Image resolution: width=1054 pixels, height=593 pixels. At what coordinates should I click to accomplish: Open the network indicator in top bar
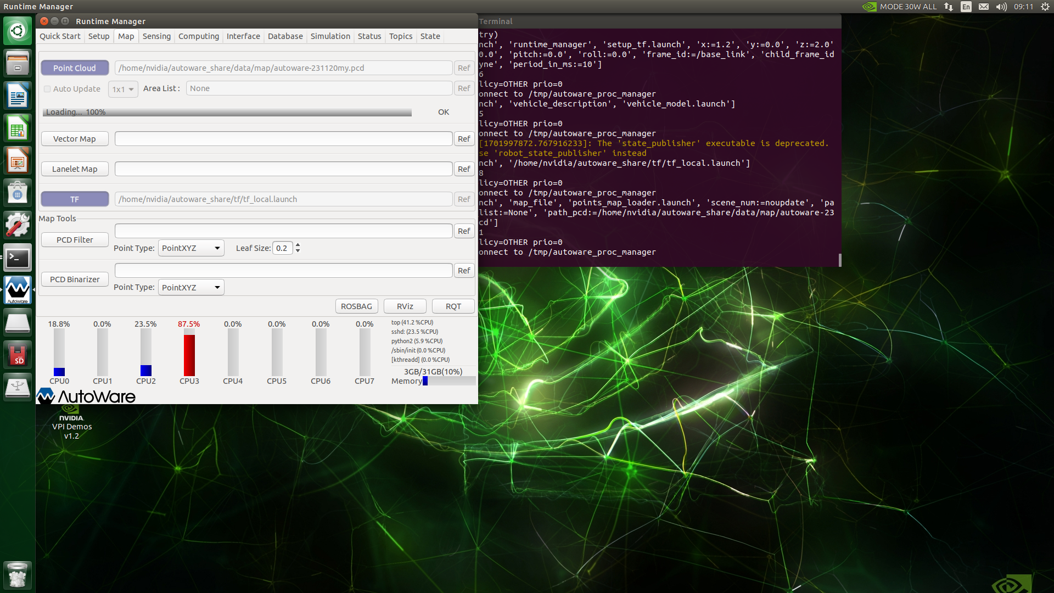[949, 7]
